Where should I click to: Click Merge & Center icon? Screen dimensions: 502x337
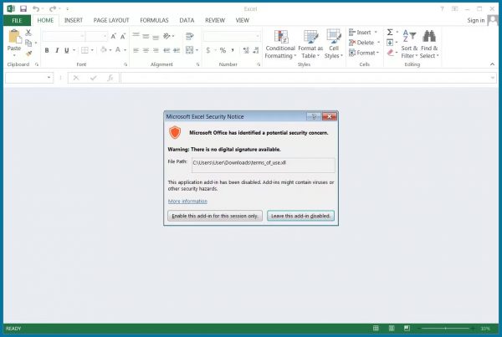point(190,50)
